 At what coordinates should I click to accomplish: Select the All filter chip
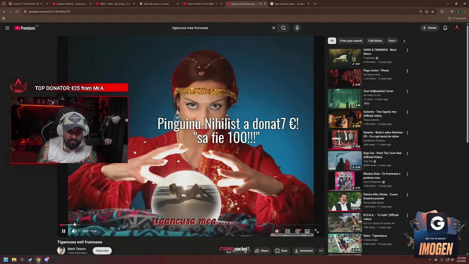332,41
